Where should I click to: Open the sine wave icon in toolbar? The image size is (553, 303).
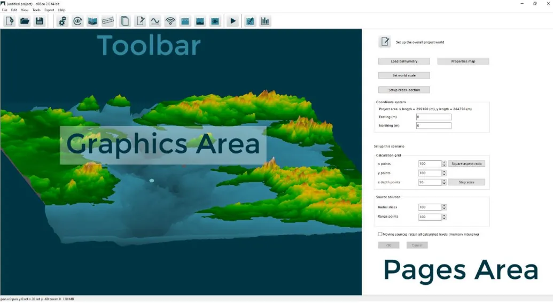pos(155,21)
